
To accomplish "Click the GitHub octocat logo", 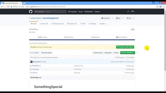I will point(31,12).
